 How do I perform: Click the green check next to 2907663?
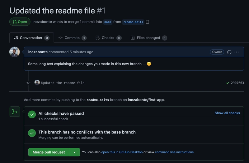click(228, 83)
